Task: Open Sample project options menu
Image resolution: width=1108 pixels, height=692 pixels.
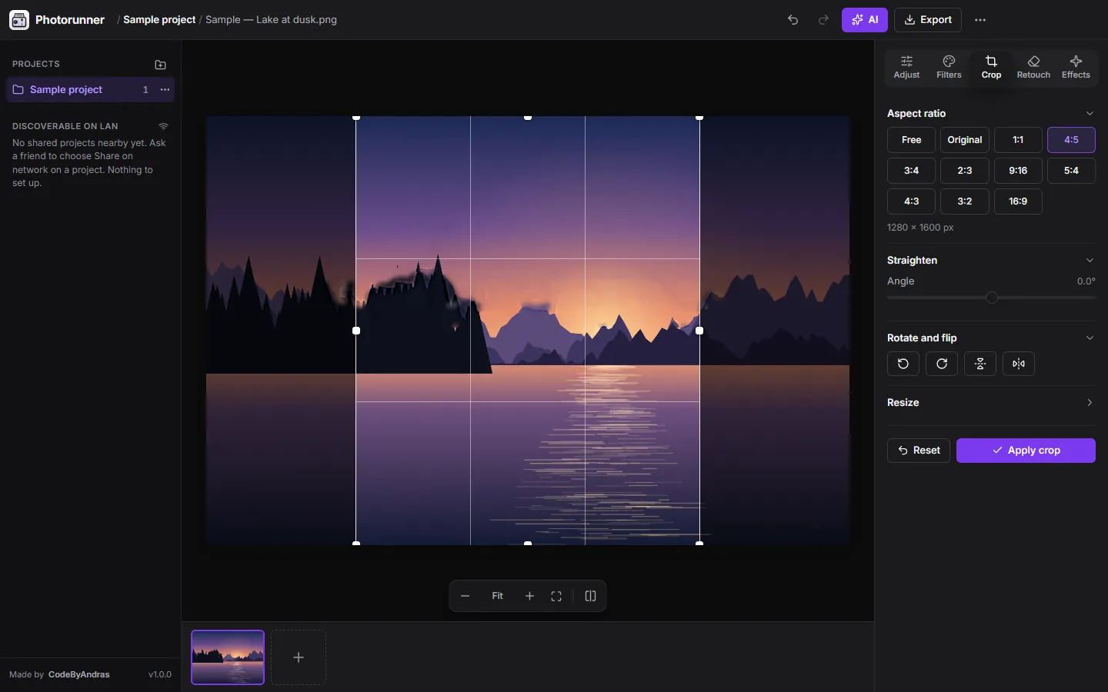Action: click(165, 90)
